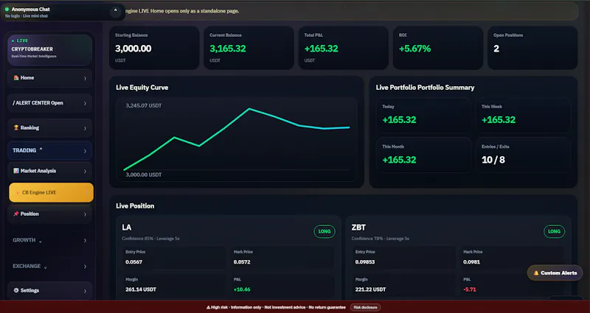Click LA mark price 0.0572
Screen dimensions: 590x313
click(242, 262)
